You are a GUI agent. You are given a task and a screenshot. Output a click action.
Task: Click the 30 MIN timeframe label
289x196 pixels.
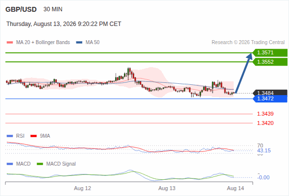tap(53, 9)
